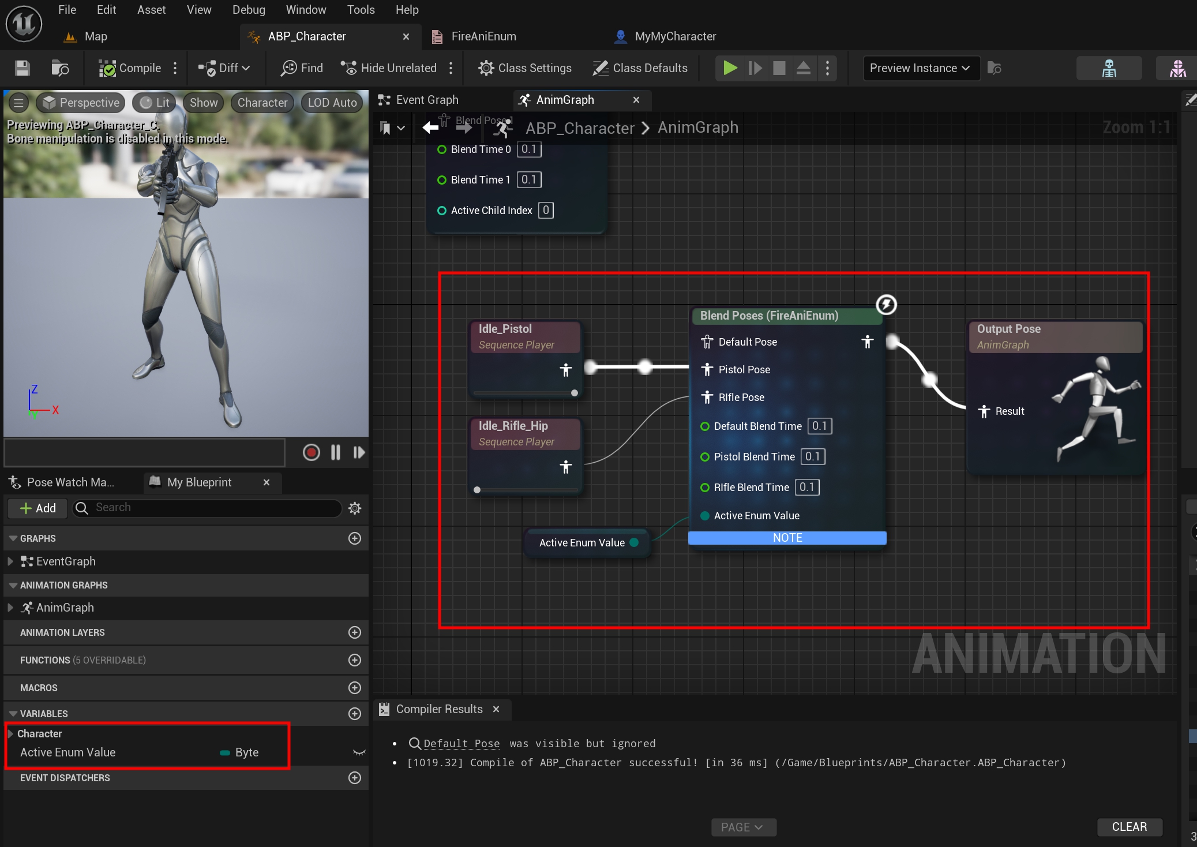
Task: Stop the simulation with square button
Action: 779,68
